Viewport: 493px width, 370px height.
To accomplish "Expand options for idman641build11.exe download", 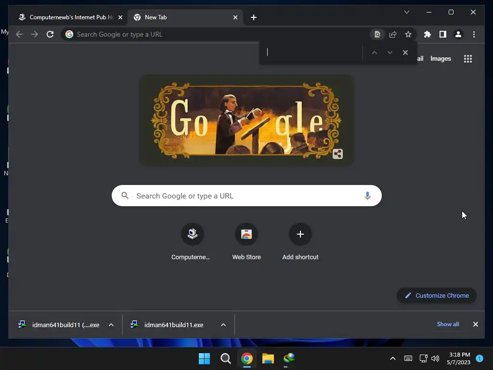I will [x=223, y=325].
